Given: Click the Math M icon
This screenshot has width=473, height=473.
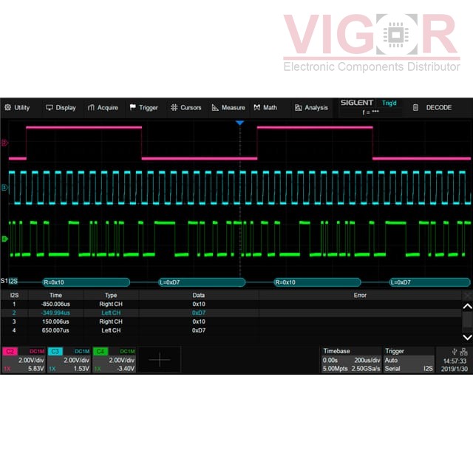Looking at the screenshot, I should 257,108.
